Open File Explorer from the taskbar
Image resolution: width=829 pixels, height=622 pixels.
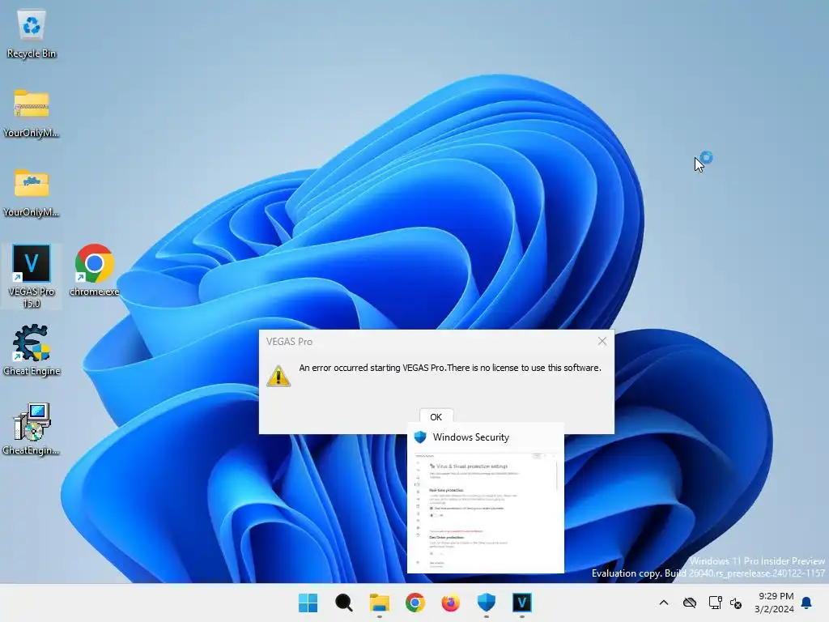pyautogui.click(x=379, y=603)
